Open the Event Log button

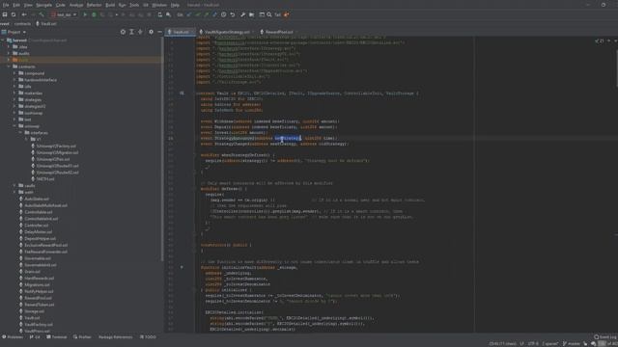pos(605,337)
